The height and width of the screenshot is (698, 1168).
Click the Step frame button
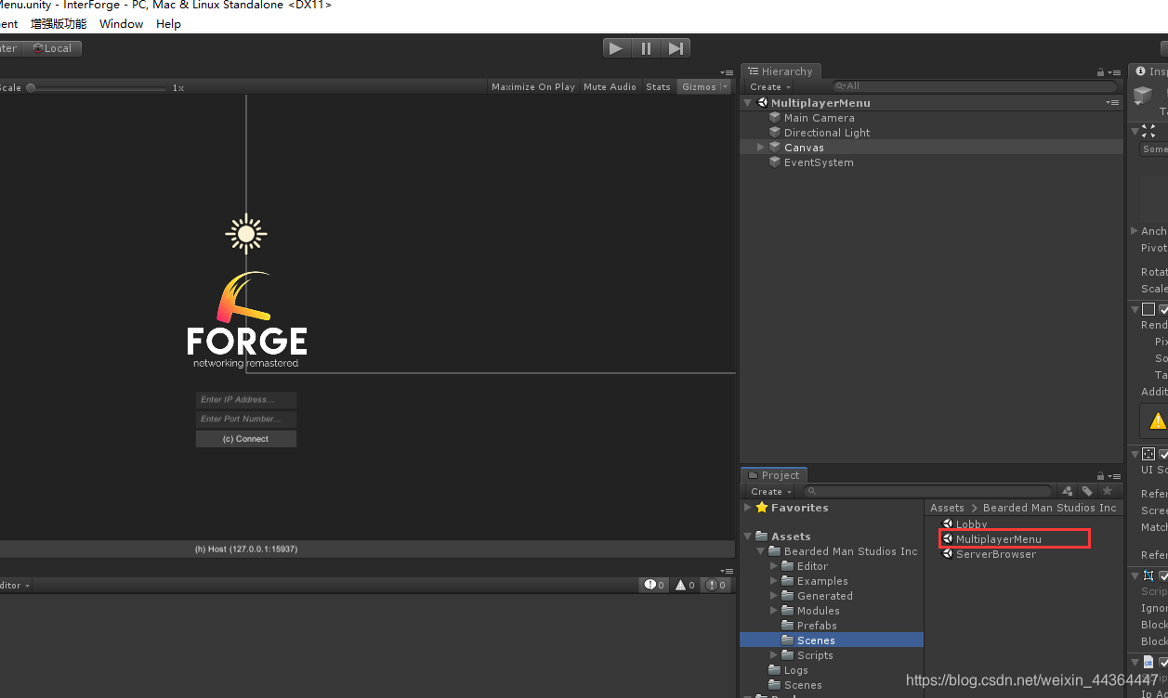(676, 48)
